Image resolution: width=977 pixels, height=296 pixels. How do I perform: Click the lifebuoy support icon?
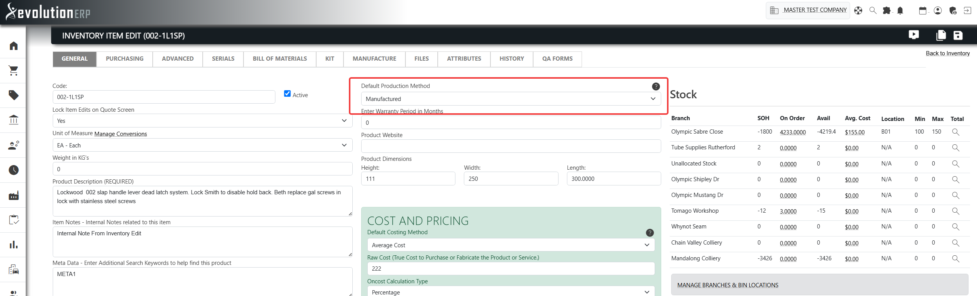tap(858, 10)
